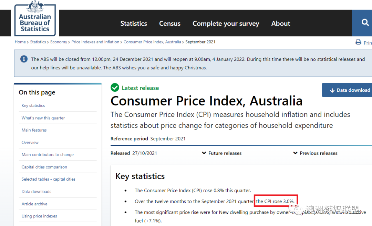Screen dimensions: 372x226
Task: Open the Census menu
Action: (x=169, y=23)
